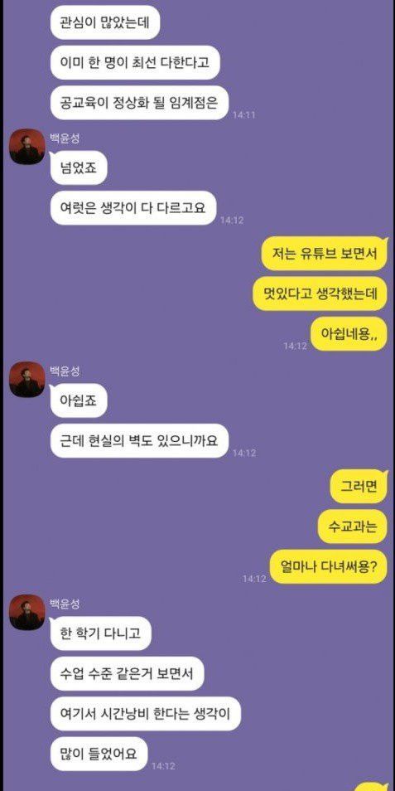Tap yellow bubble 그러면

click(359, 487)
